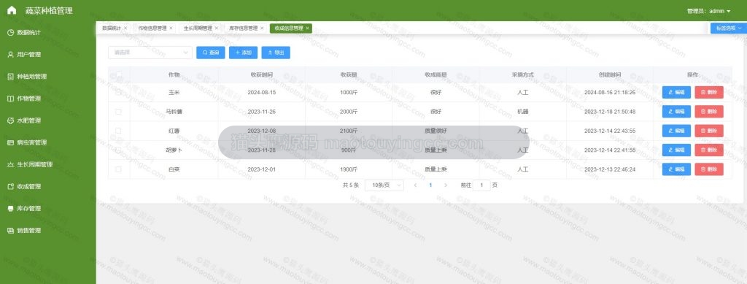Click the home icon beside 蔬菜种植管理
Image resolution: width=747 pixels, height=284 pixels.
tap(12, 10)
